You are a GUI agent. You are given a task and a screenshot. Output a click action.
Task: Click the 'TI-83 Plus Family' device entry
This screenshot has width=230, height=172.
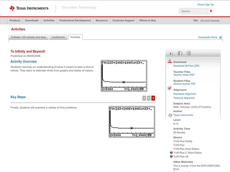point(183,141)
